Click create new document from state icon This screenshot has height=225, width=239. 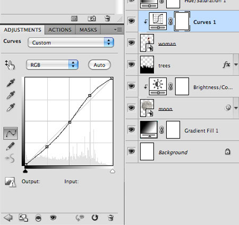click(74, 18)
